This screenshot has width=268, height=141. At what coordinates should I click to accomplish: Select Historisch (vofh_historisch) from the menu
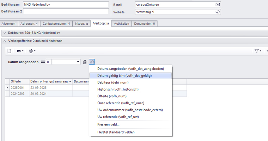[x=130, y=89]
